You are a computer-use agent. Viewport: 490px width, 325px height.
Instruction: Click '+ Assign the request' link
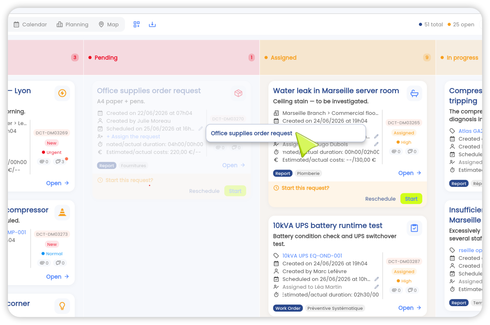tap(133, 136)
